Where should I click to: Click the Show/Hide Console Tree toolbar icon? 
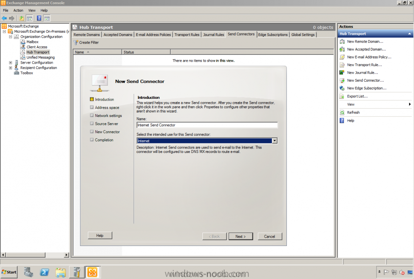[29, 18]
